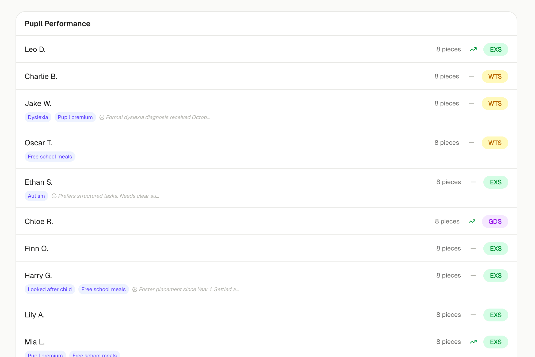The width and height of the screenshot is (535, 357).
Task: Select the WTS badge beside Oscar T.
Action: point(495,143)
